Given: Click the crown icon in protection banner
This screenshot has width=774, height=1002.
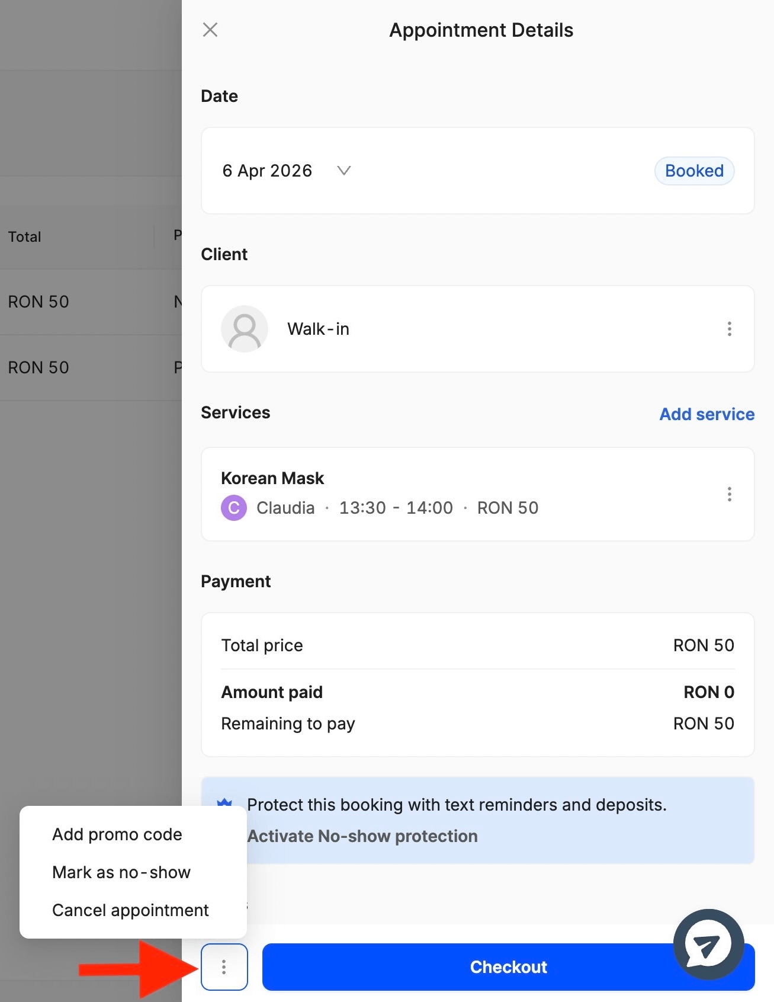Looking at the screenshot, I should (x=224, y=803).
